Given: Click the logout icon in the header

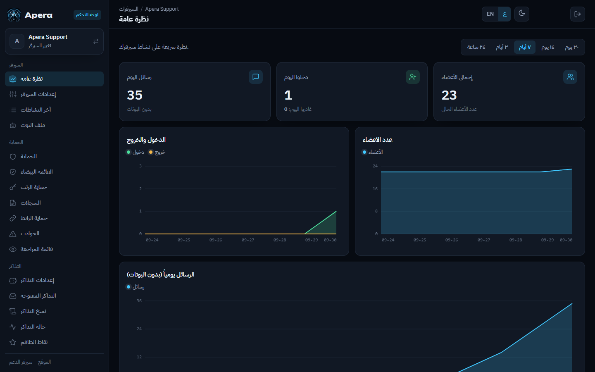Looking at the screenshot, I should click(x=578, y=14).
